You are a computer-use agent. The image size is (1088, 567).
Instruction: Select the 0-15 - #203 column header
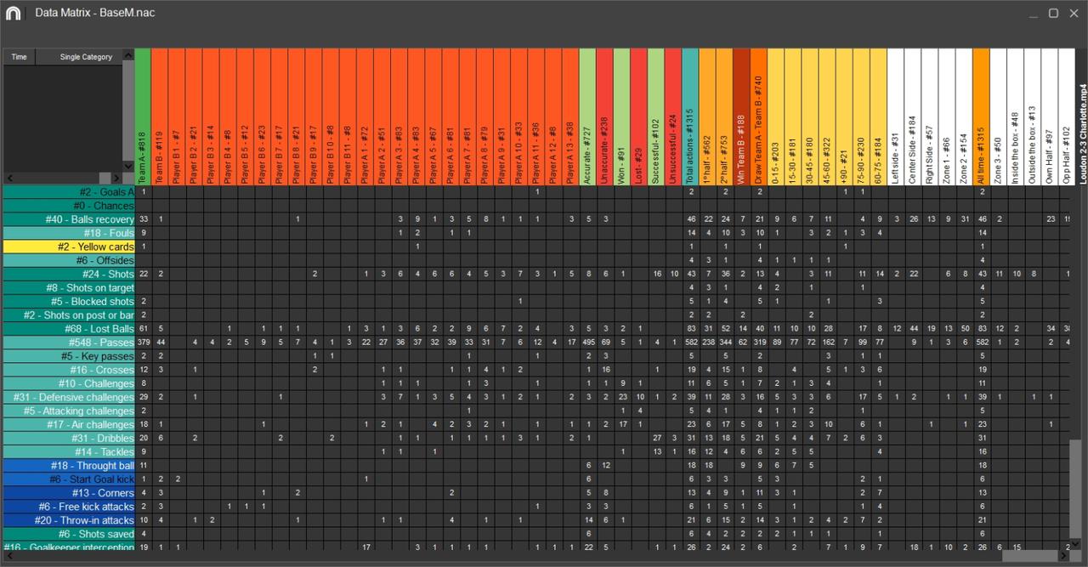(x=776, y=116)
